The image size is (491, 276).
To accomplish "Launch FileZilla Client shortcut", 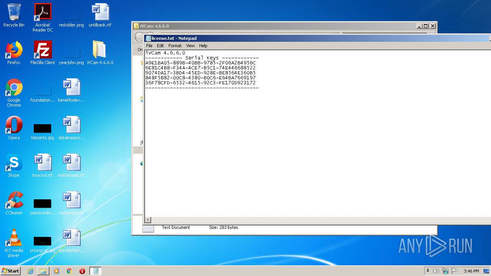I will [x=43, y=53].
